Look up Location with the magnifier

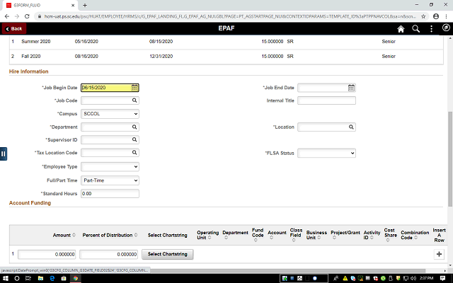click(x=351, y=127)
